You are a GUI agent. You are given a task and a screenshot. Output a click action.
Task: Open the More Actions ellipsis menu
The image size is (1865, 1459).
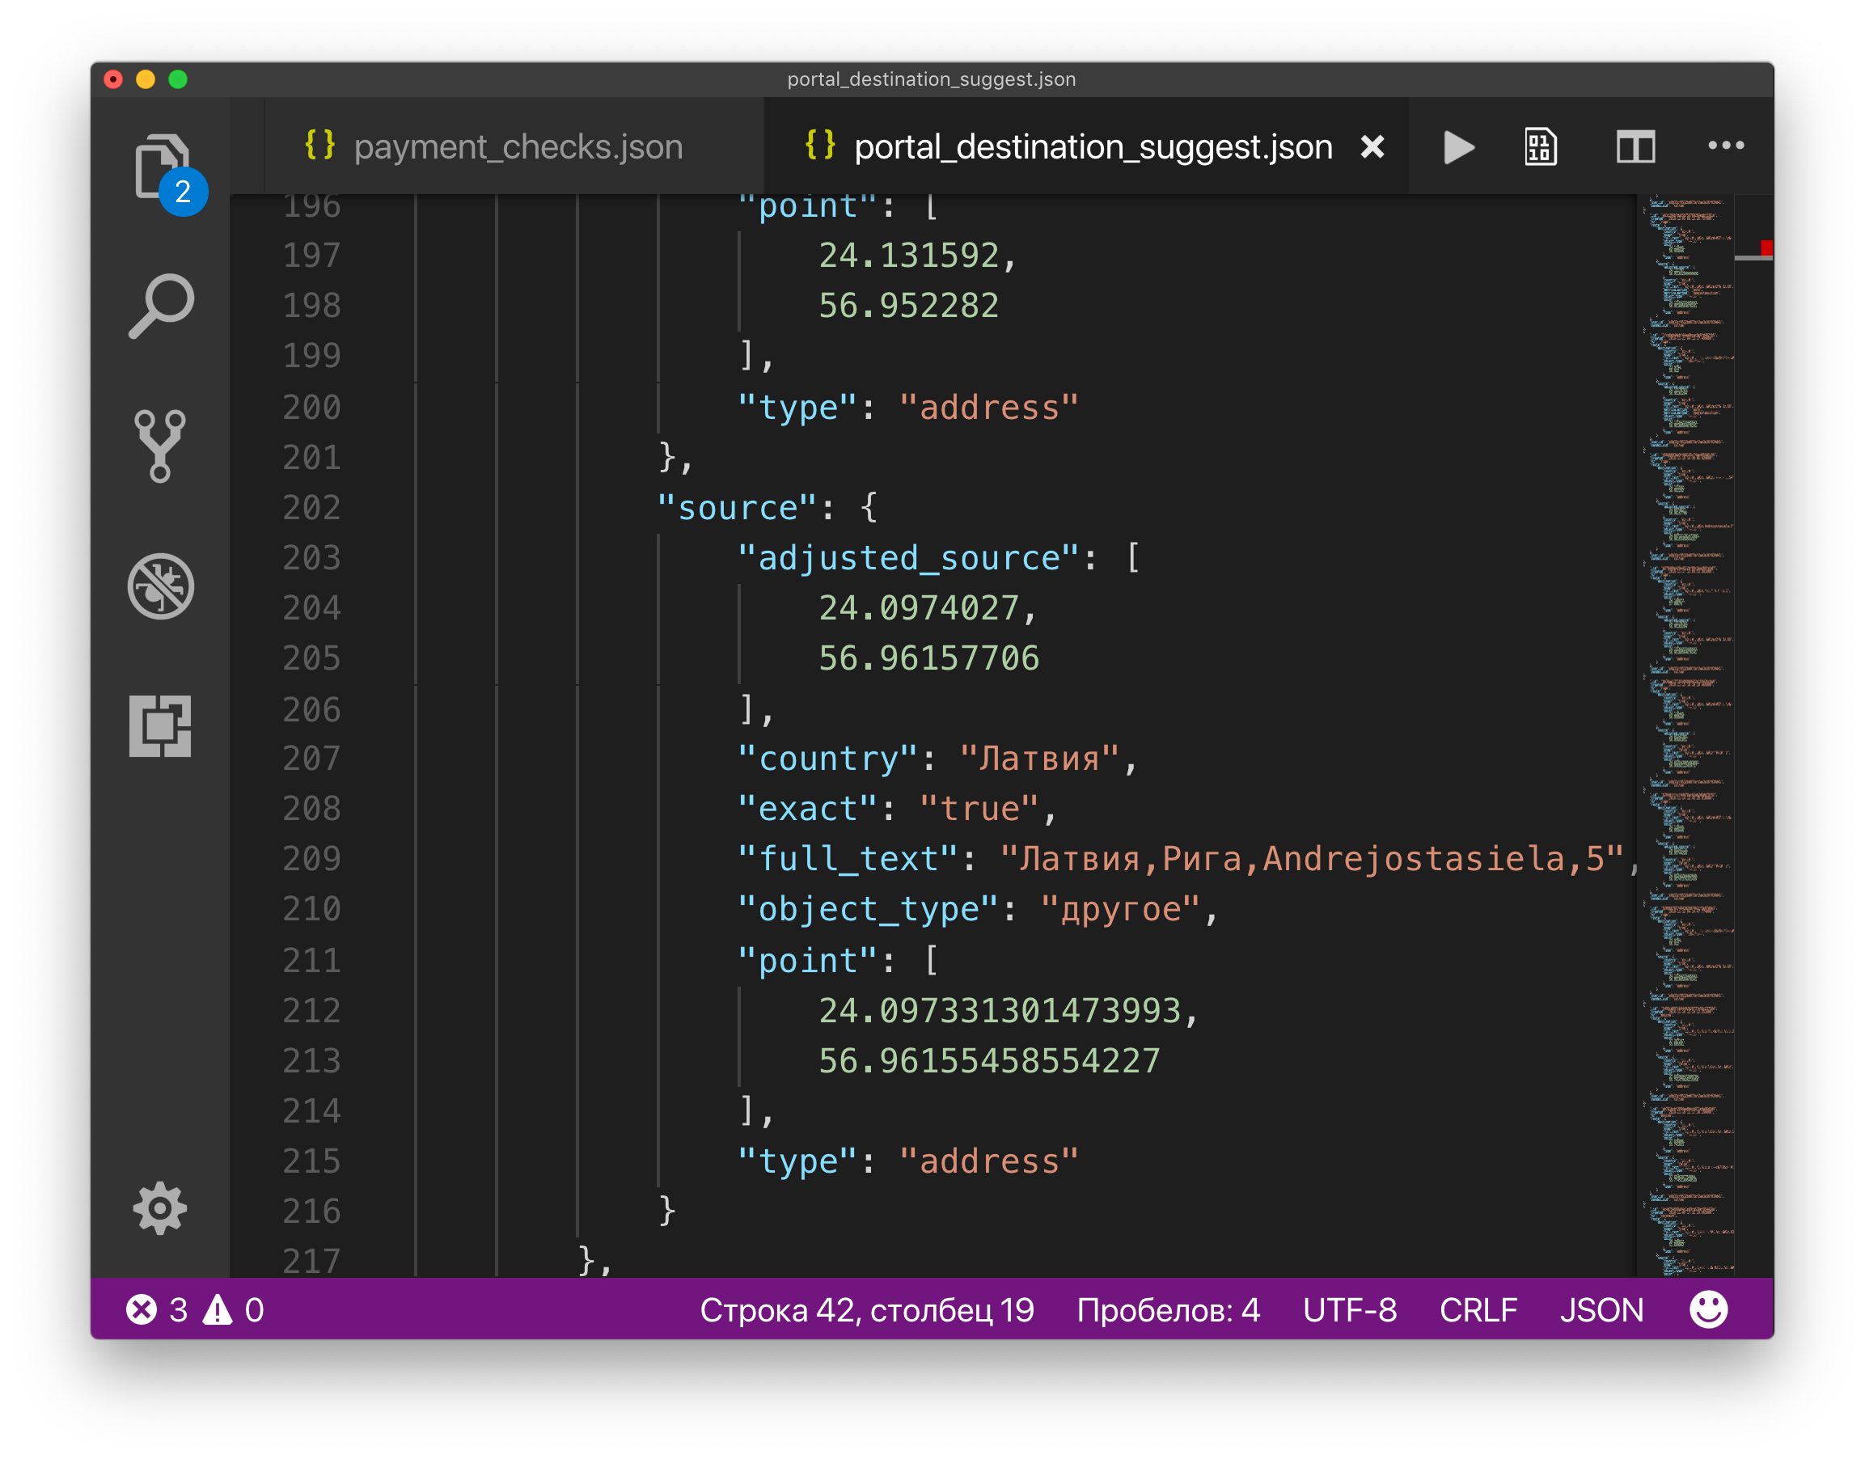1726,146
